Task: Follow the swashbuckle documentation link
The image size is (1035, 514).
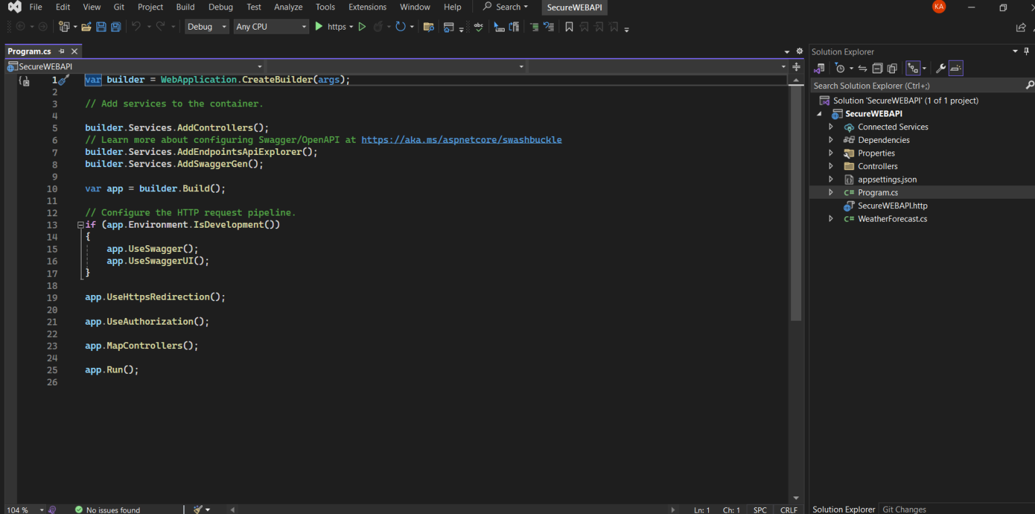Action: [462, 139]
